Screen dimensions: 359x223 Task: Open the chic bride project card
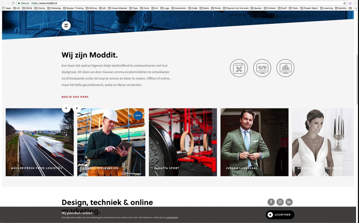pos(323,142)
